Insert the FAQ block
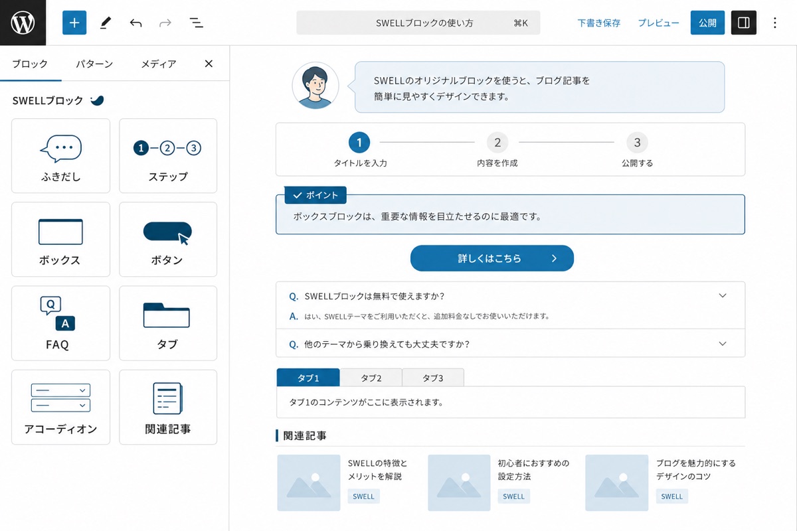The width and height of the screenshot is (797, 531). [60, 323]
